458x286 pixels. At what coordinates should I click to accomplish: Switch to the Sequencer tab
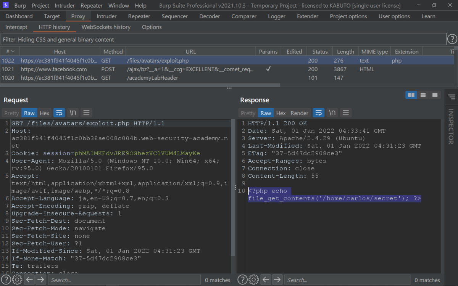click(x=175, y=16)
